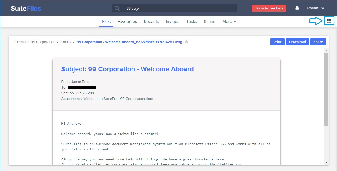The image size is (337, 171).
Task: Click the search magnifier icon
Action: tap(117, 8)
